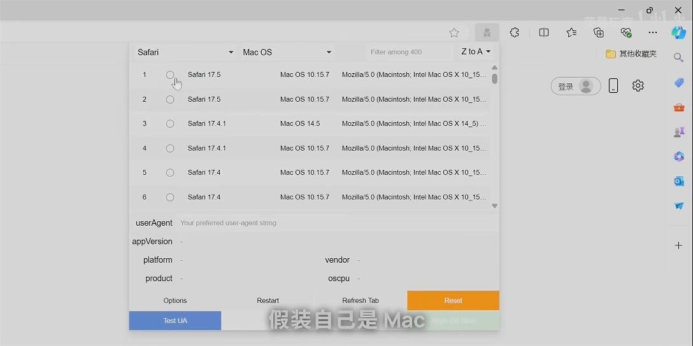This screenshot has height=346, width=693.
Task: Open sidebar Outlook icon
Action: pos(679,181)
